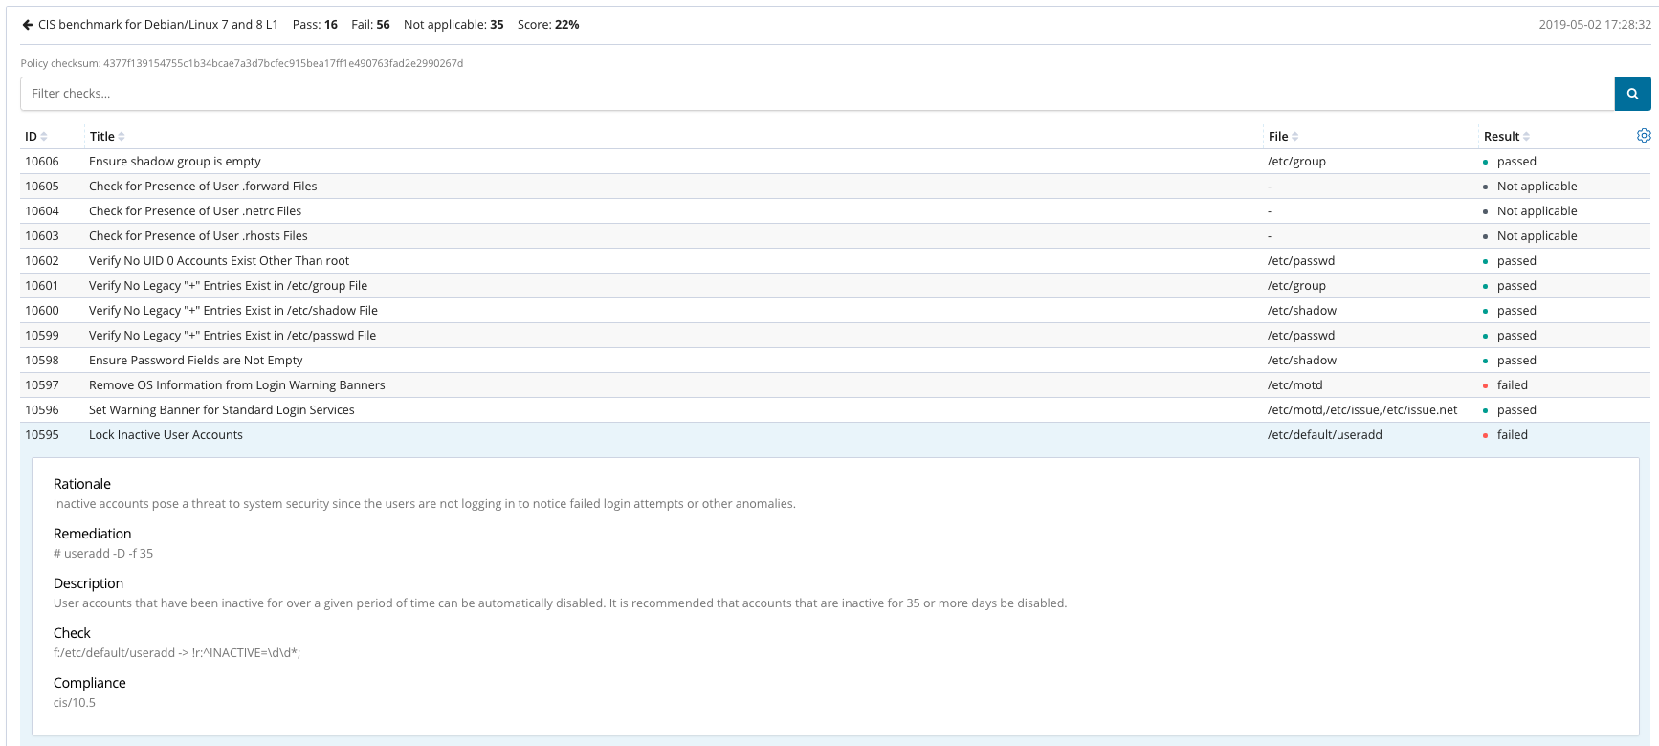
Task: Sort checks by Result column arrows
Action: coord(1526,137)
